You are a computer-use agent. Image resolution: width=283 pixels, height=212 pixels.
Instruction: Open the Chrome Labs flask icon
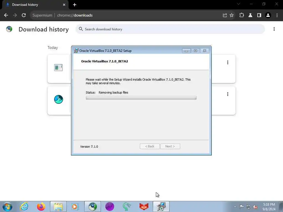click(250, 15)
